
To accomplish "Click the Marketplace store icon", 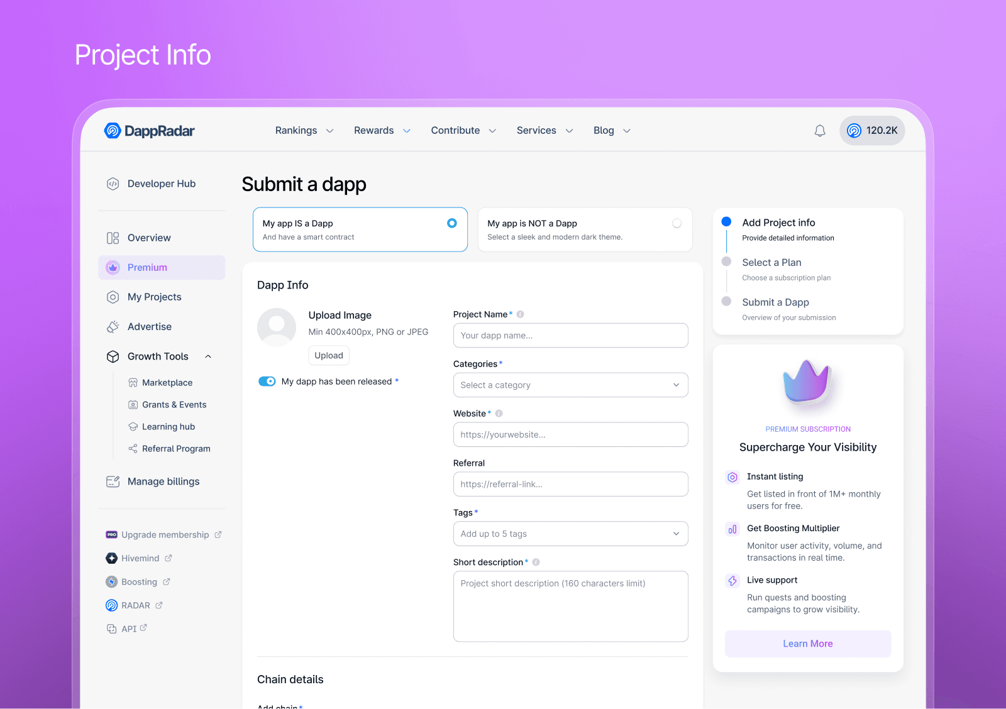I will [133, 383].
